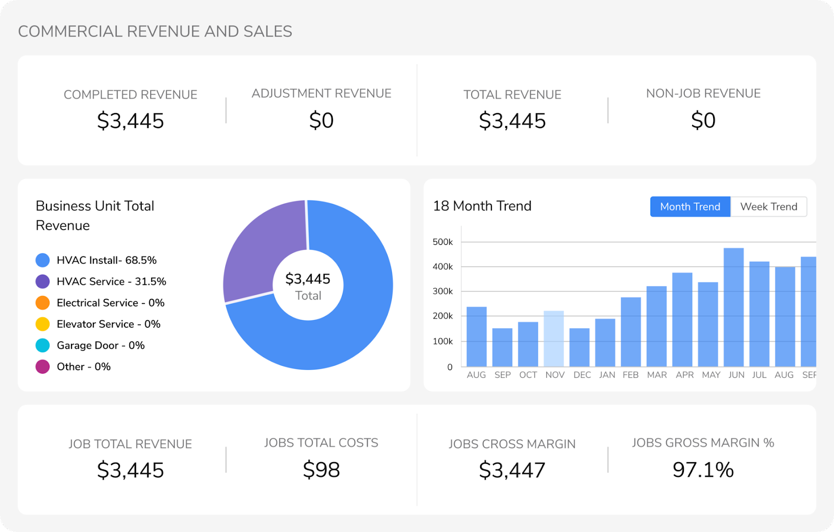This screenshot has width=834, height=532.
Task: Select the Electrical Service orange legend dot
Action: tap(43, 303)
